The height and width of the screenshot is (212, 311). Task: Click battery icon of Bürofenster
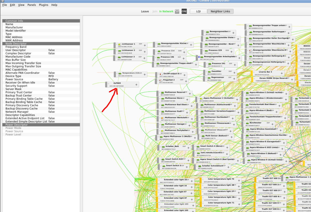click(247, 123)
